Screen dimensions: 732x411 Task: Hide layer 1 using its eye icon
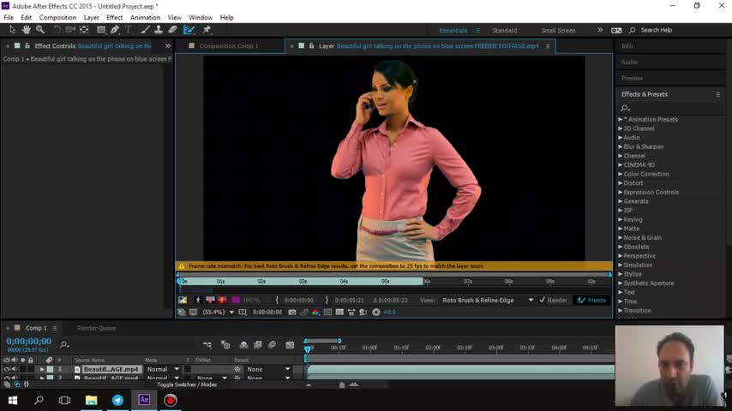pyautogui.click(x=7, y=370)
